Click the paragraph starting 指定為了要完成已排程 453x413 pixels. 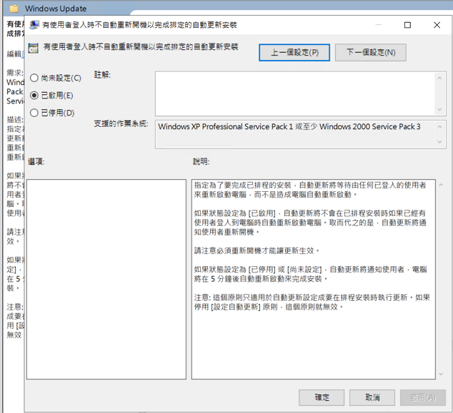click(310, 190)
